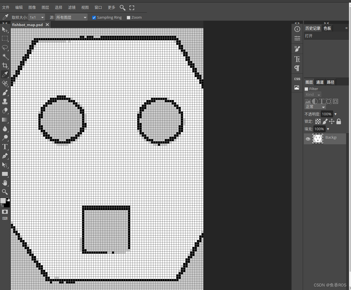Switch to the 通道 tab
351x290 pixels.
320,82
